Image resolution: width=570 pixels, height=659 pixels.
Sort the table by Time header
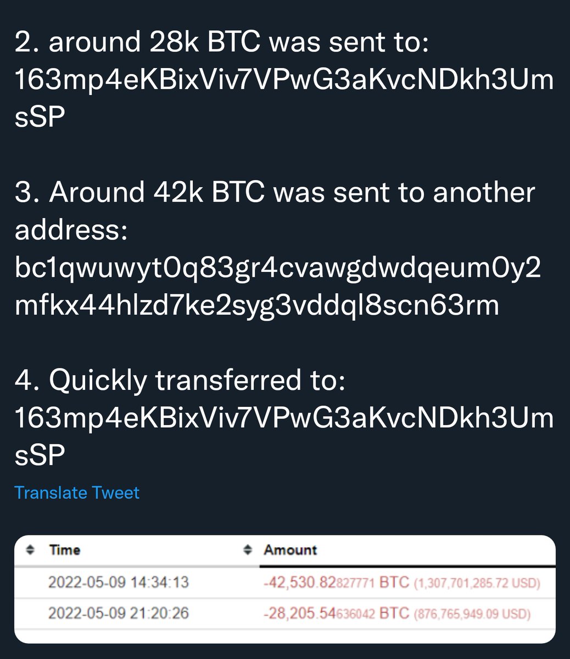pos(65,550)
